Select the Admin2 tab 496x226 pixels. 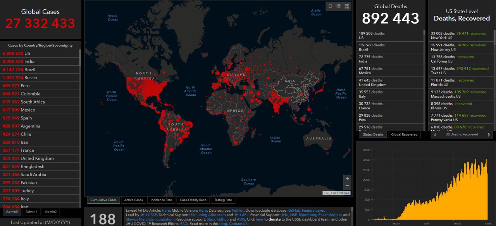50,212
